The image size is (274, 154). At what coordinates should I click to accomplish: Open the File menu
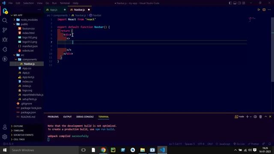point(10,3)
